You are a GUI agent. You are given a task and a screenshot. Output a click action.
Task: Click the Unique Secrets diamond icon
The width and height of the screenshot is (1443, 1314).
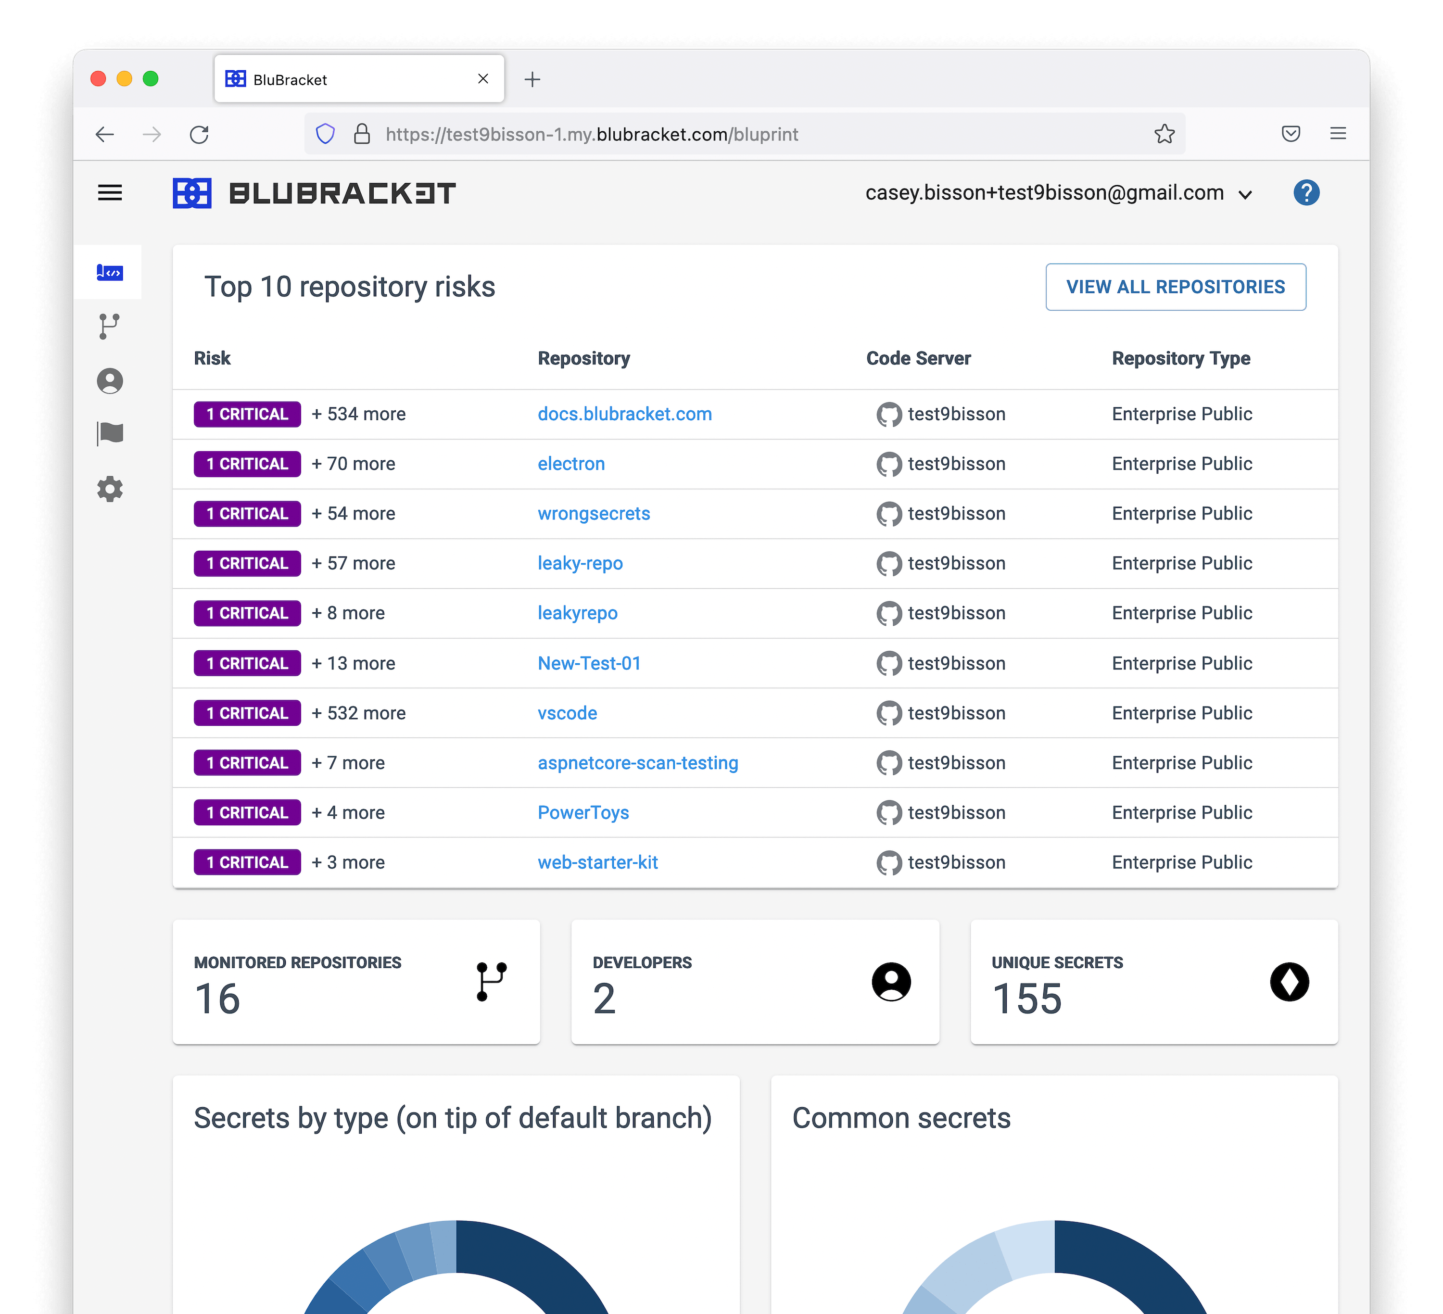click(x=1290, y=981)
